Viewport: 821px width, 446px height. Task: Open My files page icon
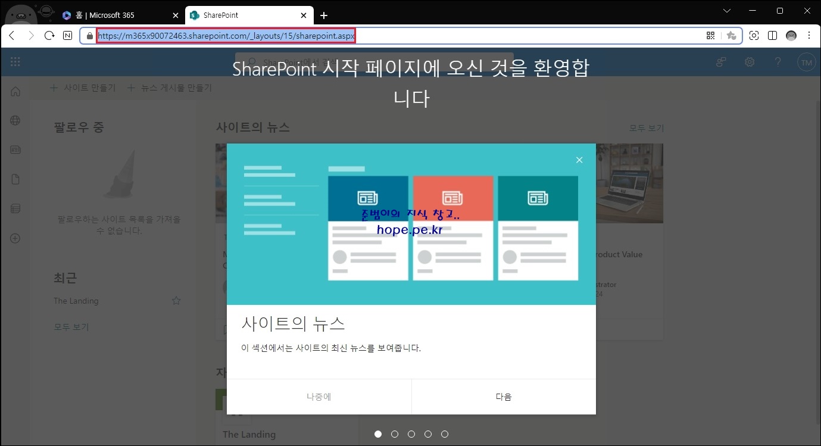15,179
